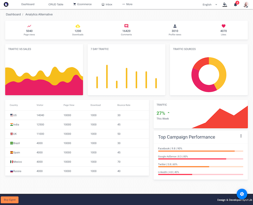Click the Downloads cloud icon

point(78,26)
